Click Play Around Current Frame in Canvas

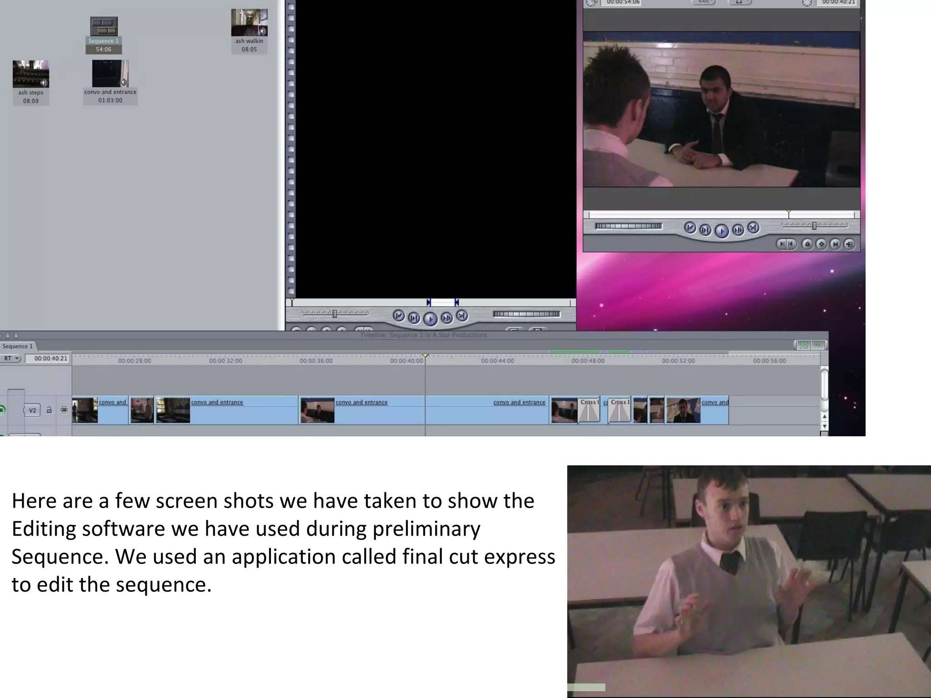738,230
